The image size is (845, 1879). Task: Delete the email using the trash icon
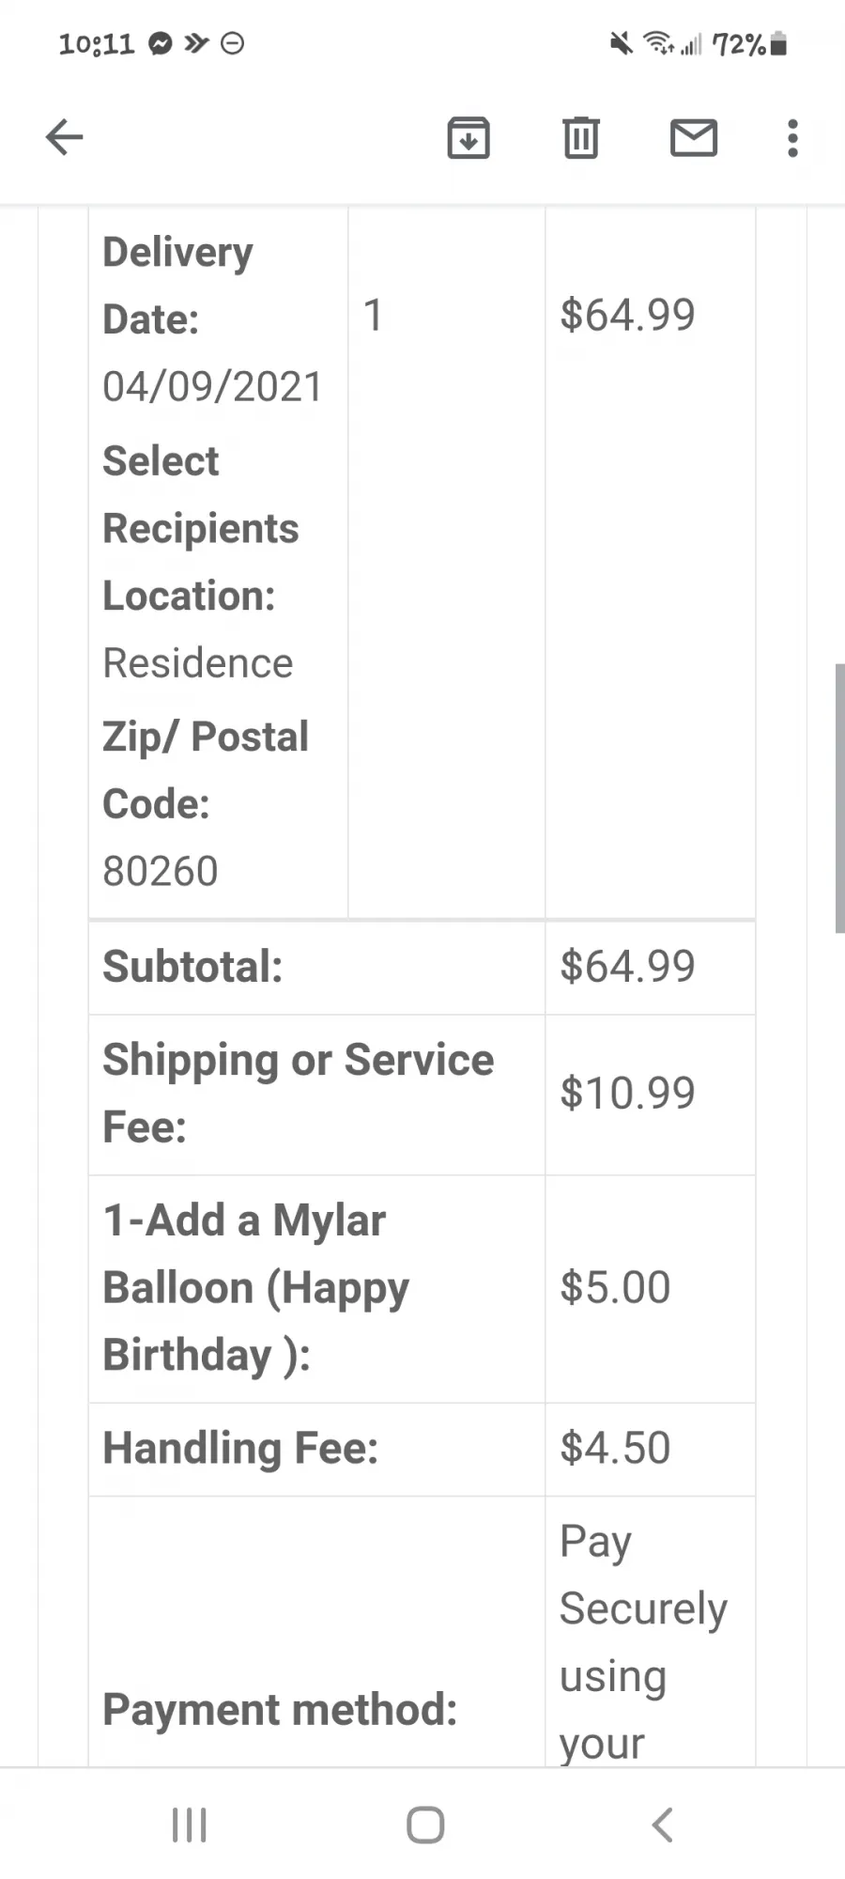click(x=581, y=138)
